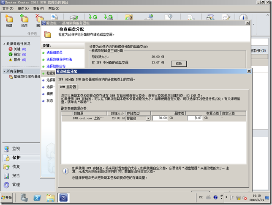Open Windows Explorer from the taskbar
The image size is (272, 205).
50,198
